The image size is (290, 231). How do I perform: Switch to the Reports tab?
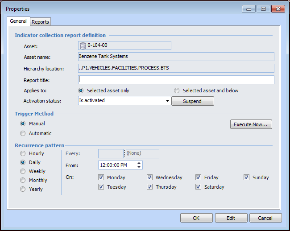(41, 22)
